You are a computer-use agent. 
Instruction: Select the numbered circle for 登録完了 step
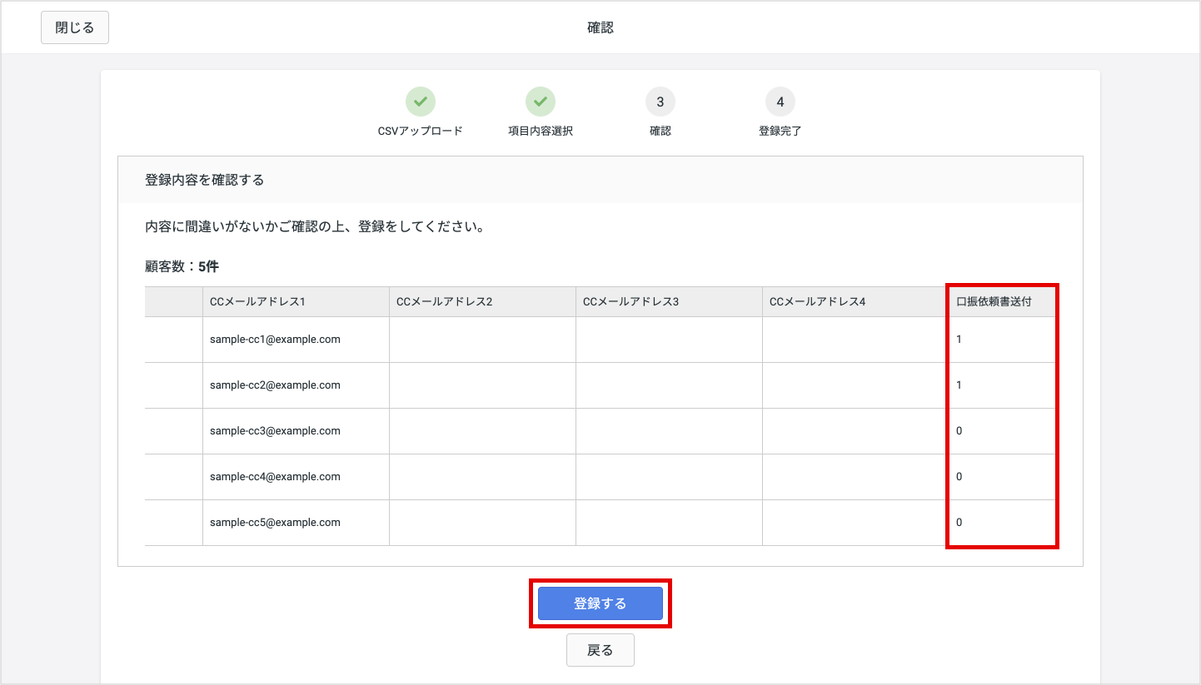point(780,101)
